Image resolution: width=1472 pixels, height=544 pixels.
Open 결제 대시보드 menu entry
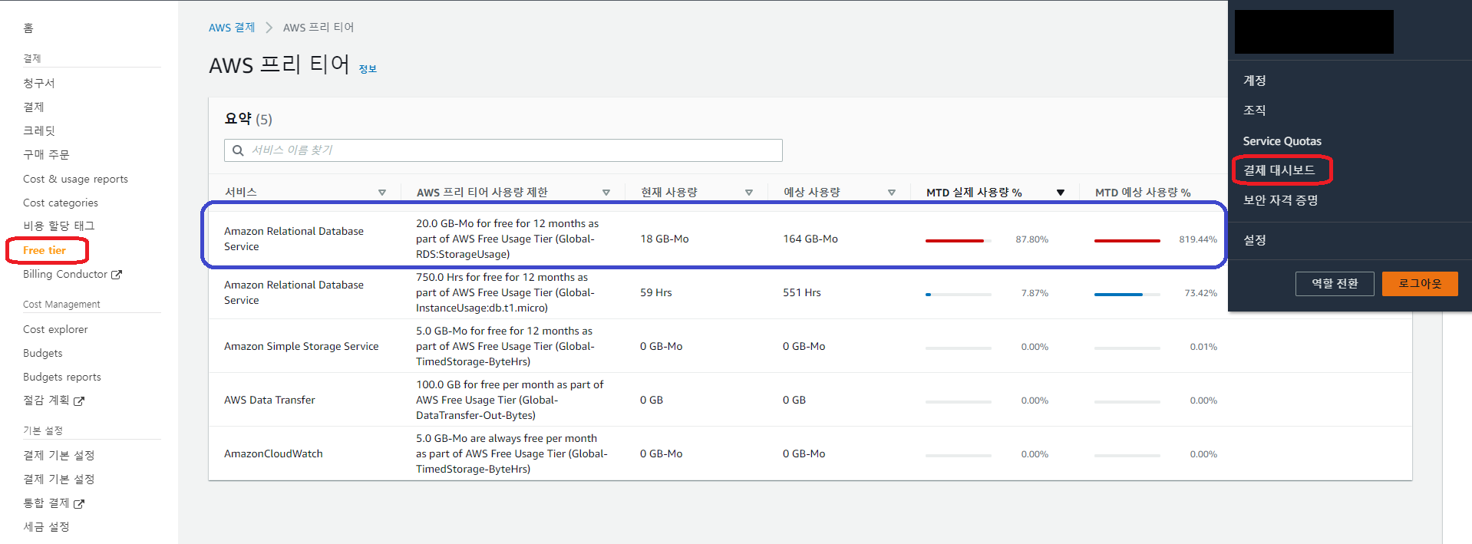coord(1279,170)
